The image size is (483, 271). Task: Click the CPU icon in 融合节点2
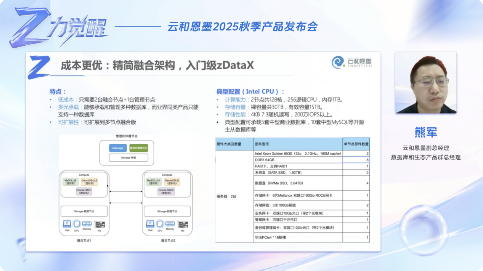point(160,224)
